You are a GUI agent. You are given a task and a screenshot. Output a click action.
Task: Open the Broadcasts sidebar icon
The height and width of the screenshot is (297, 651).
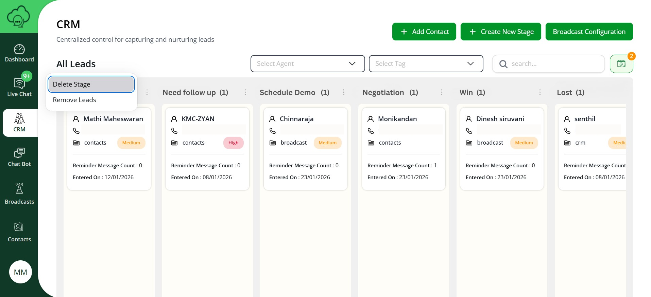point(19,193)
